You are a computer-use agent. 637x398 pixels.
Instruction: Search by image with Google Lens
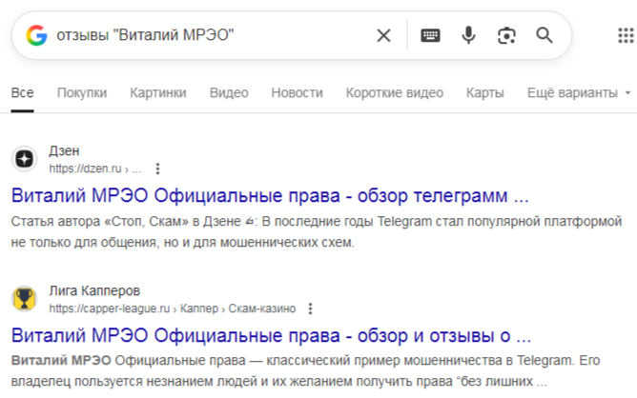pos(506,35)
